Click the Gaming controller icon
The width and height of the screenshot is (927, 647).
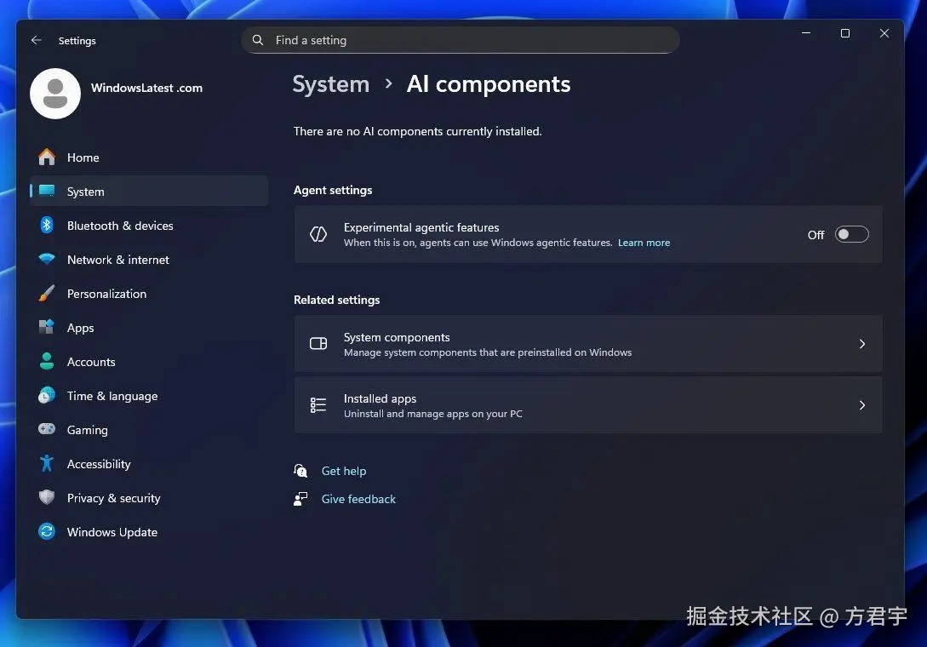pyautogui.click(x=47, y=430)
